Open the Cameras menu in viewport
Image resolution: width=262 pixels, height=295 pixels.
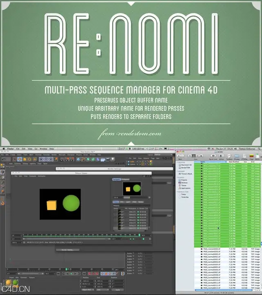pos(18,164)
